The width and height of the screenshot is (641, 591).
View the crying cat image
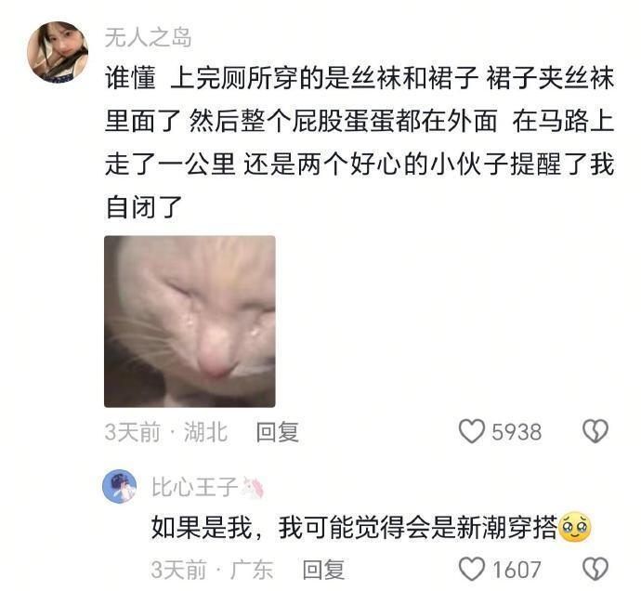(190, 322)
